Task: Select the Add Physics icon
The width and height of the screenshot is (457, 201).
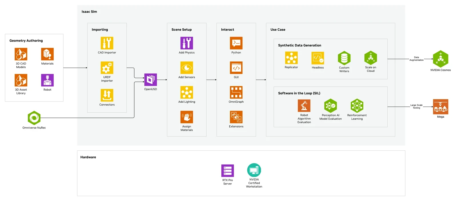Action: click(x=187, y=43)
